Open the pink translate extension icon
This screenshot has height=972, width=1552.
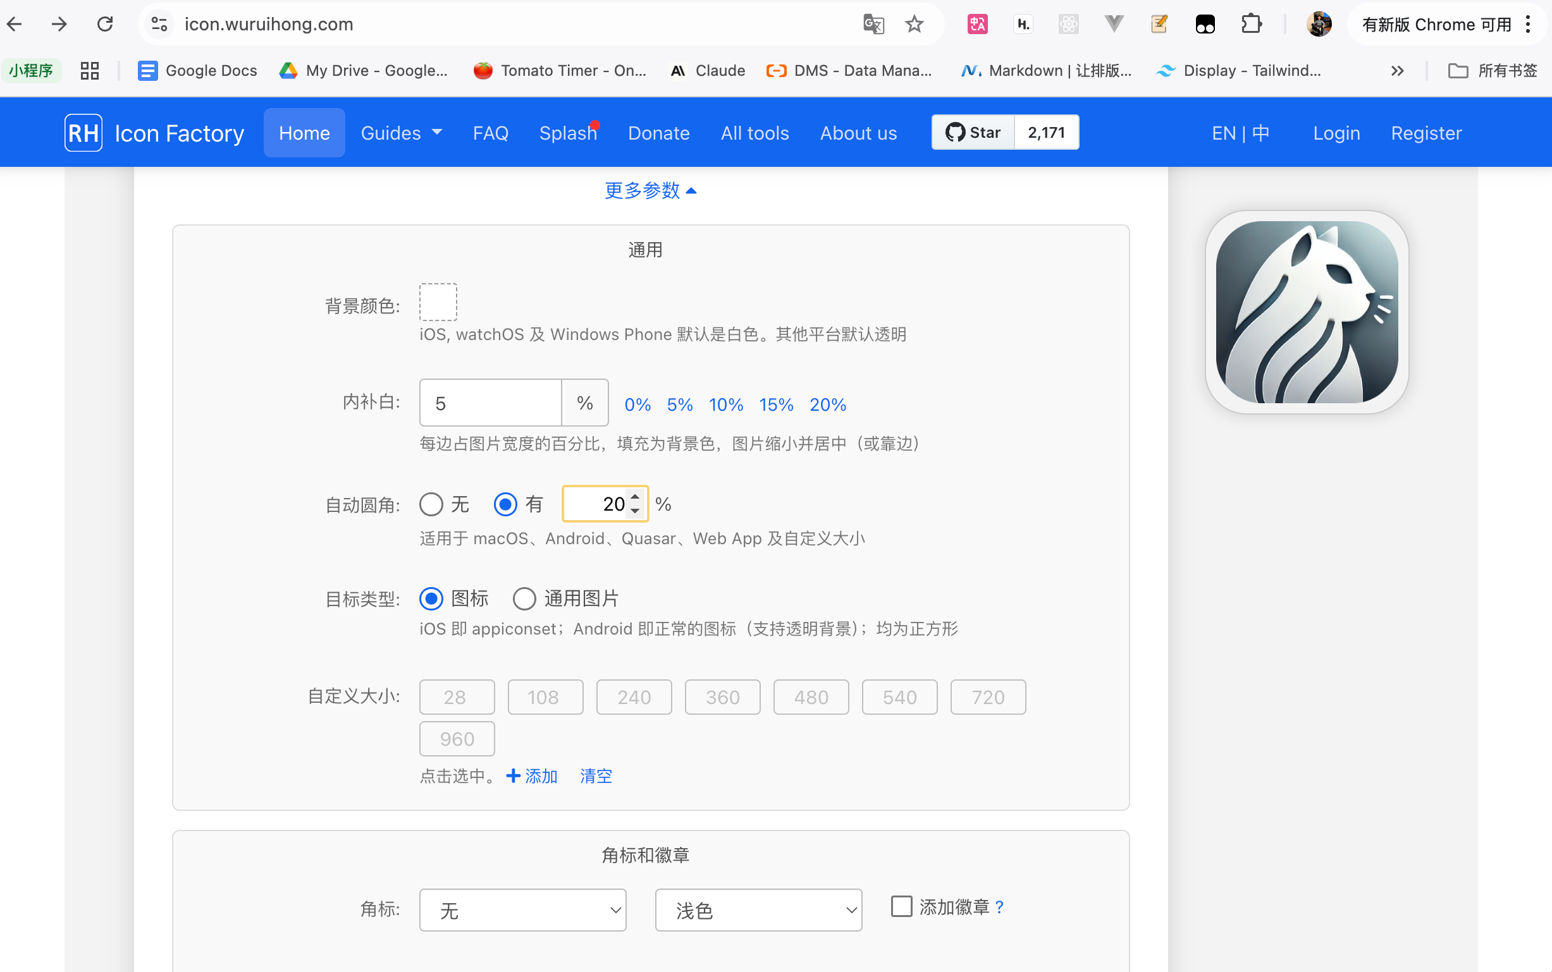coord(978,25)
